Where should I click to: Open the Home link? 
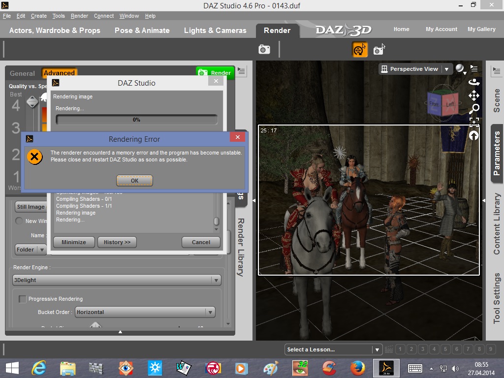click(402, 29)
